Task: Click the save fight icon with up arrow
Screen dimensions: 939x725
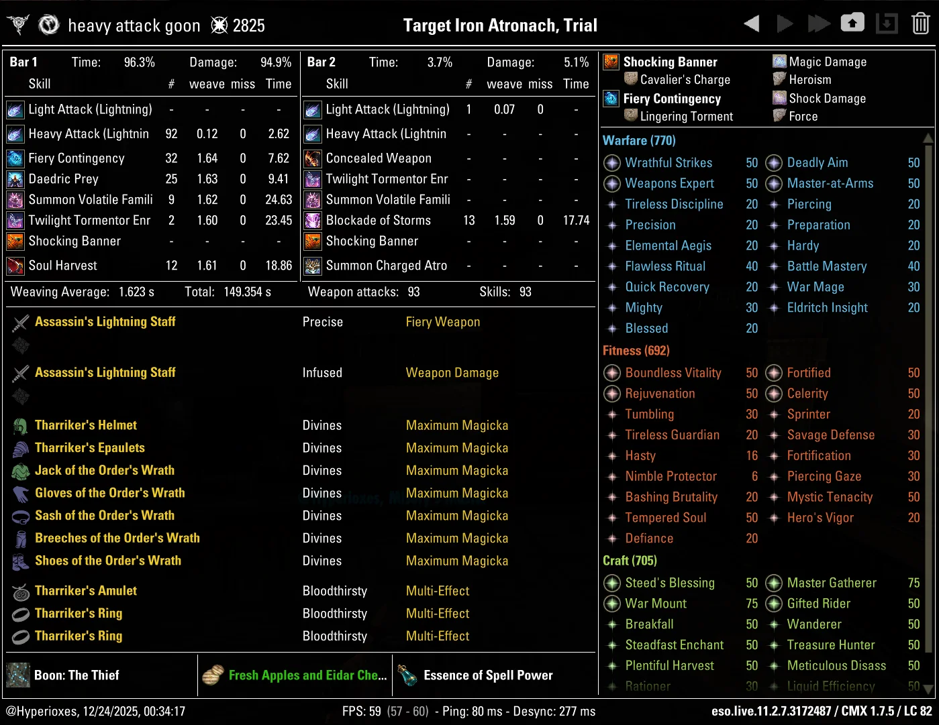Action: [x=852, y=23]
